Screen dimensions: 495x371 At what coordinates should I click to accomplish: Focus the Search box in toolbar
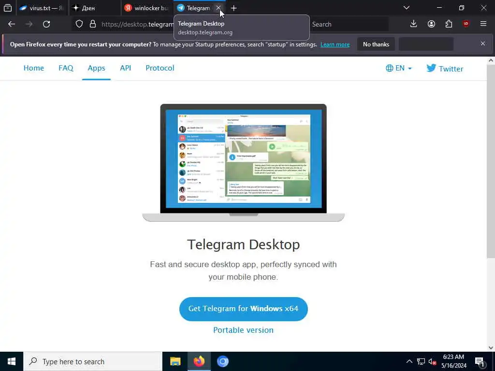[349, 24]
